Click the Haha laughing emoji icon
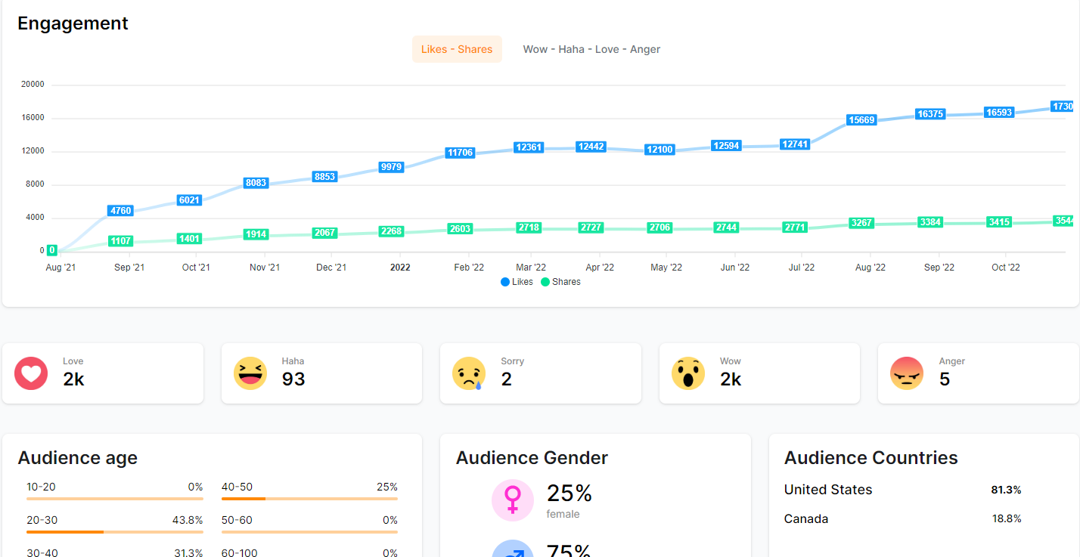 pyautogui.click(x=250, y=373)
